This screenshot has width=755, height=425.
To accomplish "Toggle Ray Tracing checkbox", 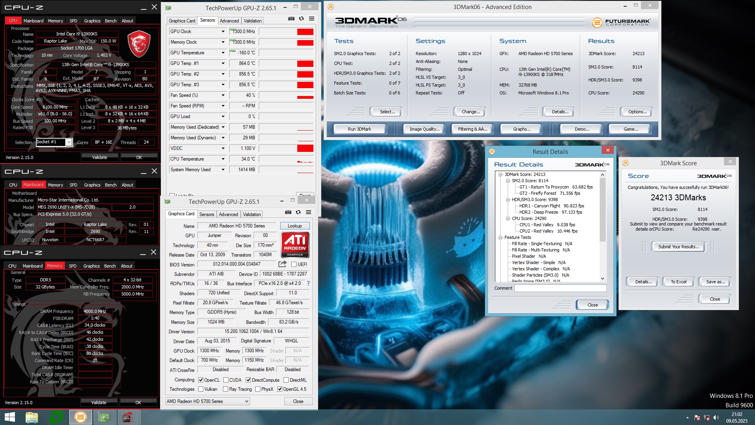I will tap(226, 389).
